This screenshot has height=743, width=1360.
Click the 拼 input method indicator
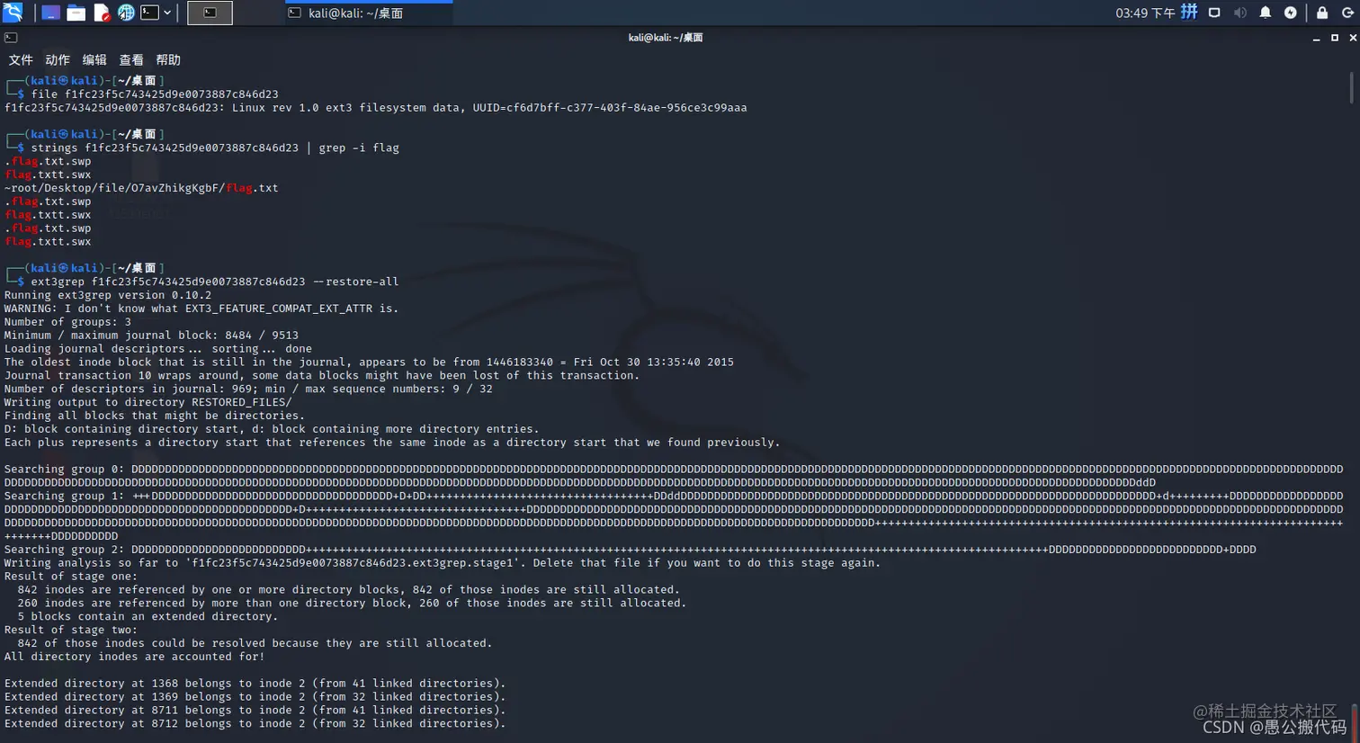pyautogui.click(x=1189, y=12)
